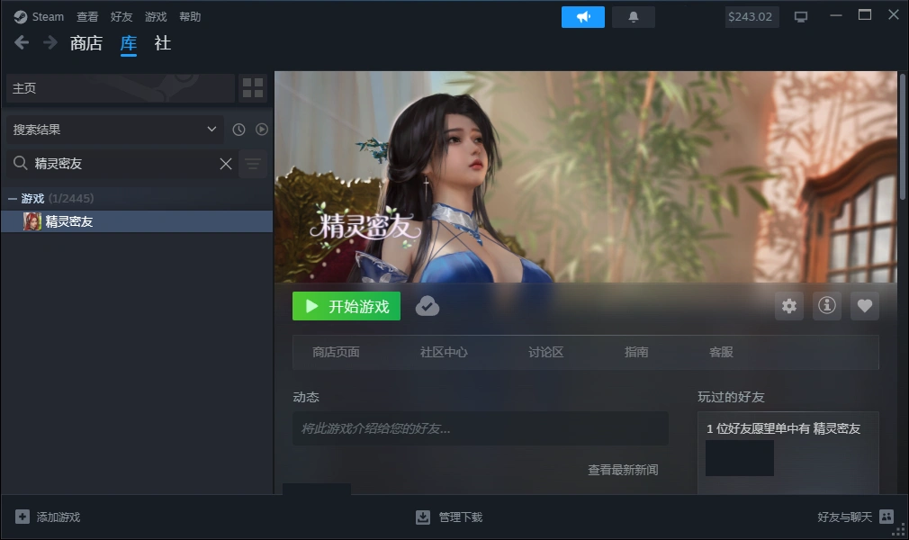The height and width of the screenshot is (540, 909).
Task: Switch to Big Picture mode icon
Action: pyautogui.click(x=801, y=17)
